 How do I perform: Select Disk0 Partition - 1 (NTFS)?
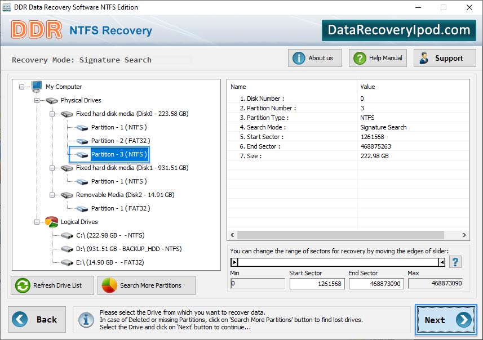[x=119, y=127]
